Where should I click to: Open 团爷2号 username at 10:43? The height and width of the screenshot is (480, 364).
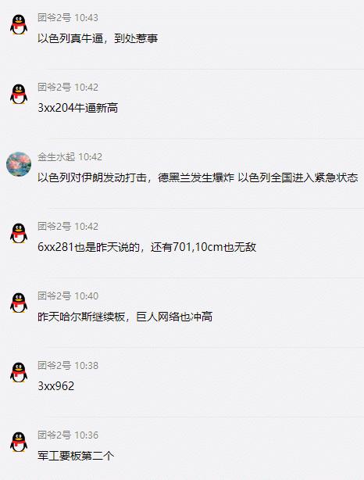[54, 18]
